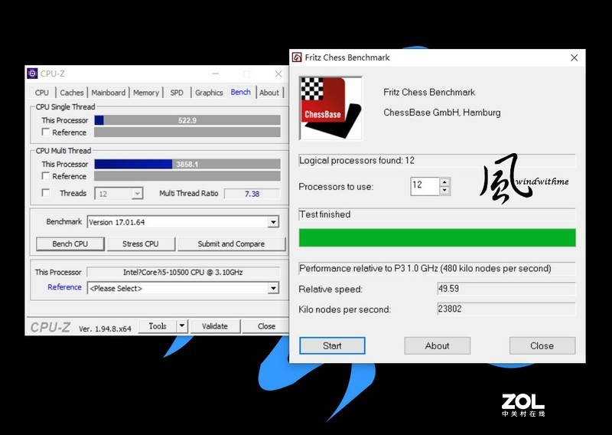Toggle the Threads checkbox
This screenshot has height=435, width=612.
46,193
